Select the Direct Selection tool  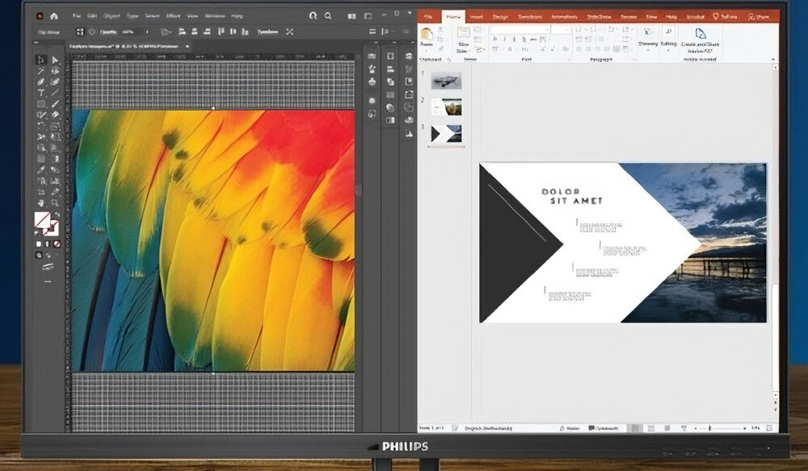click(55, 60)
